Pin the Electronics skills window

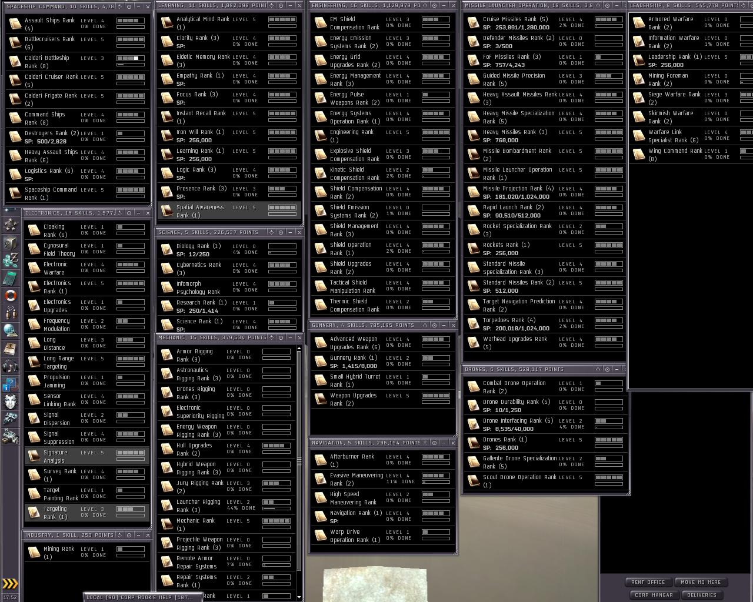click(x=120, y=213)
